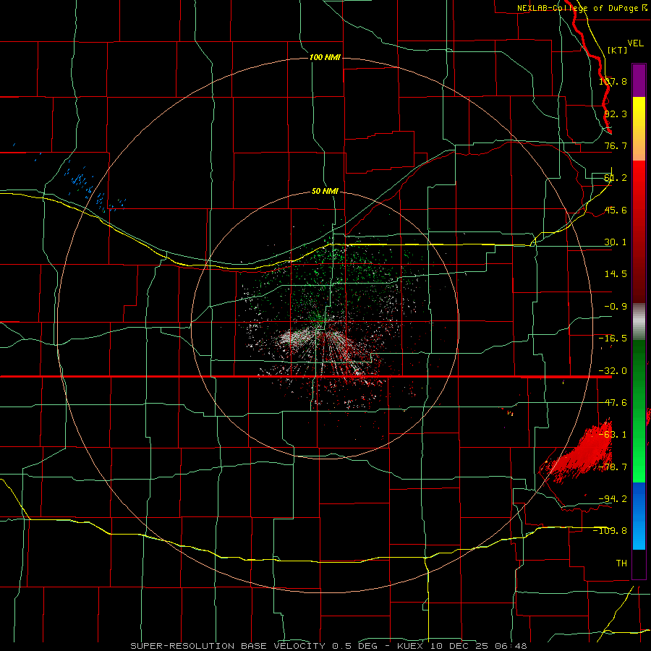Click the yellow-orange segment of the velocity scale
Viewport: 651px width, 651px height.
639,129
